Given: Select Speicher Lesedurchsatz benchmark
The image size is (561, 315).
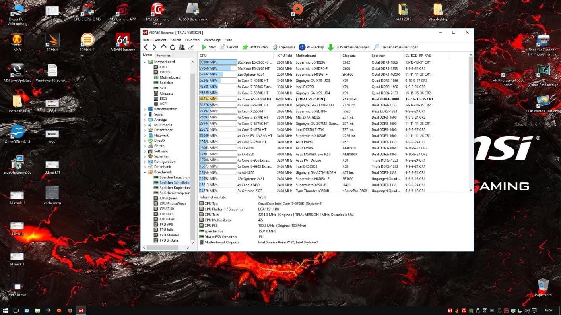Looking at the screenshot, I should 175,177.
